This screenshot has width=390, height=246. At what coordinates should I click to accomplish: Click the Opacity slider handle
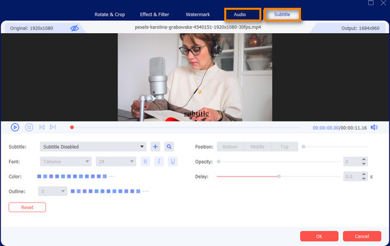[x=218, y=162]
